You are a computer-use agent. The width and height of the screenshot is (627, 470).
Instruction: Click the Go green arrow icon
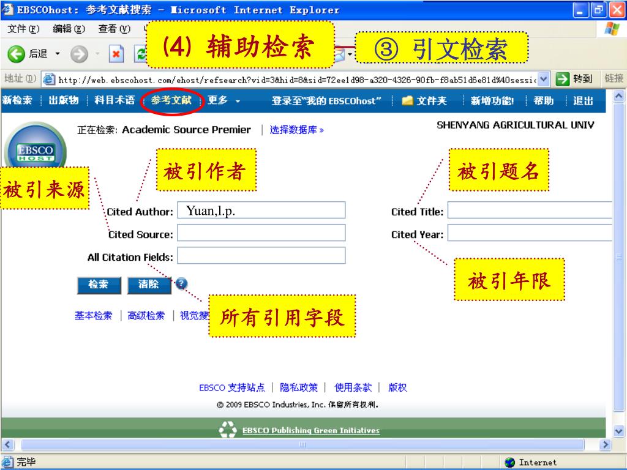(x=562, y=79)
